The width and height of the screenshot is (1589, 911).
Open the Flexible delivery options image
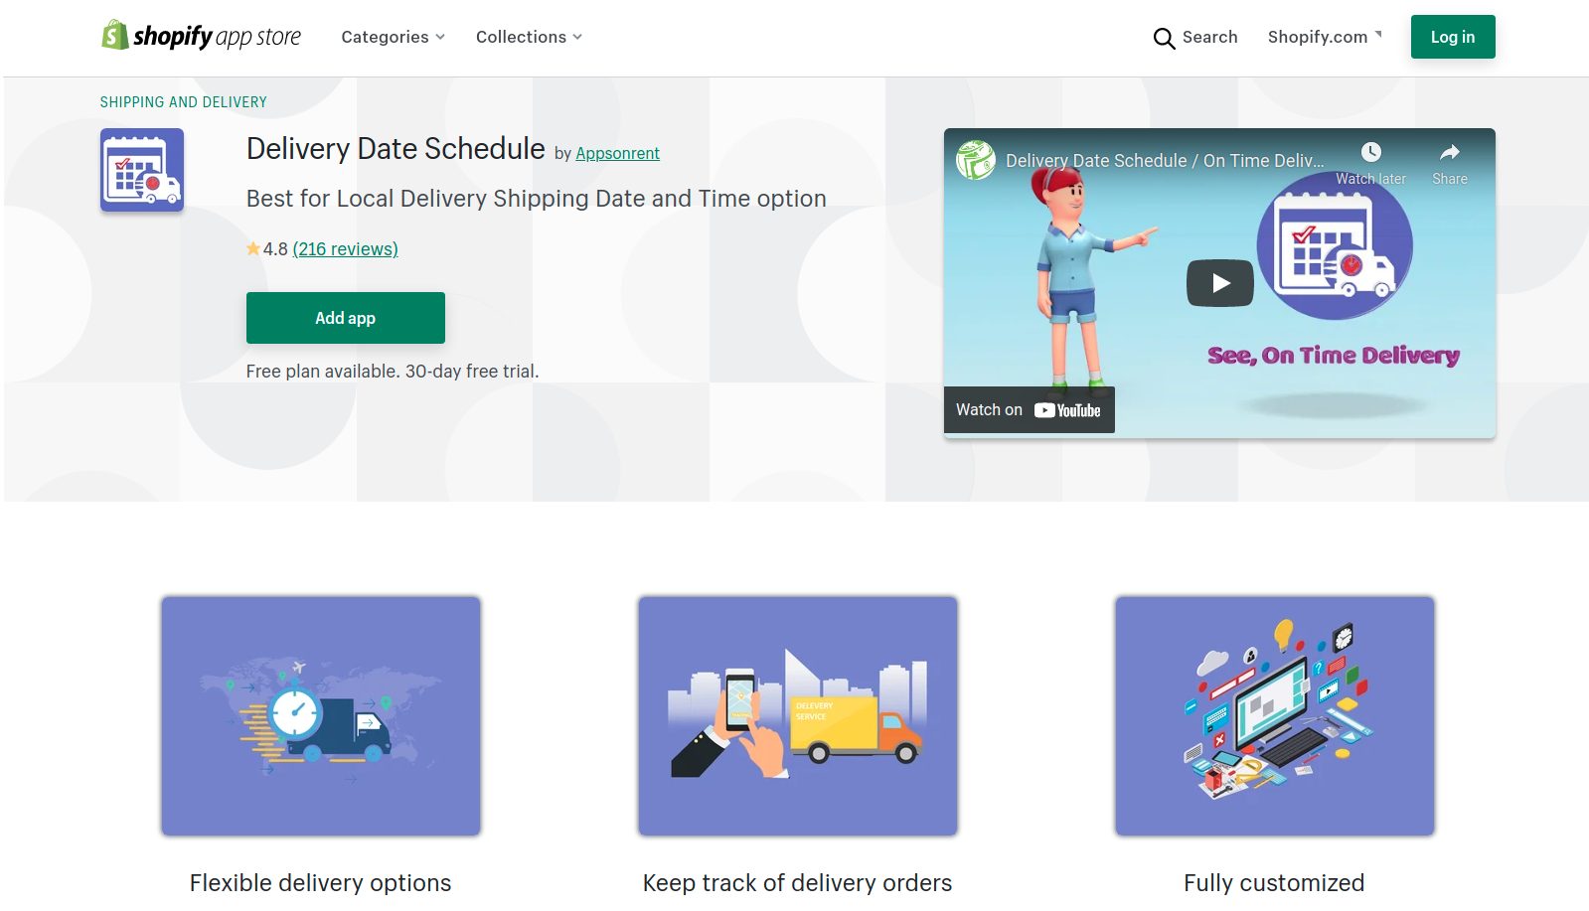pos(321,716)
